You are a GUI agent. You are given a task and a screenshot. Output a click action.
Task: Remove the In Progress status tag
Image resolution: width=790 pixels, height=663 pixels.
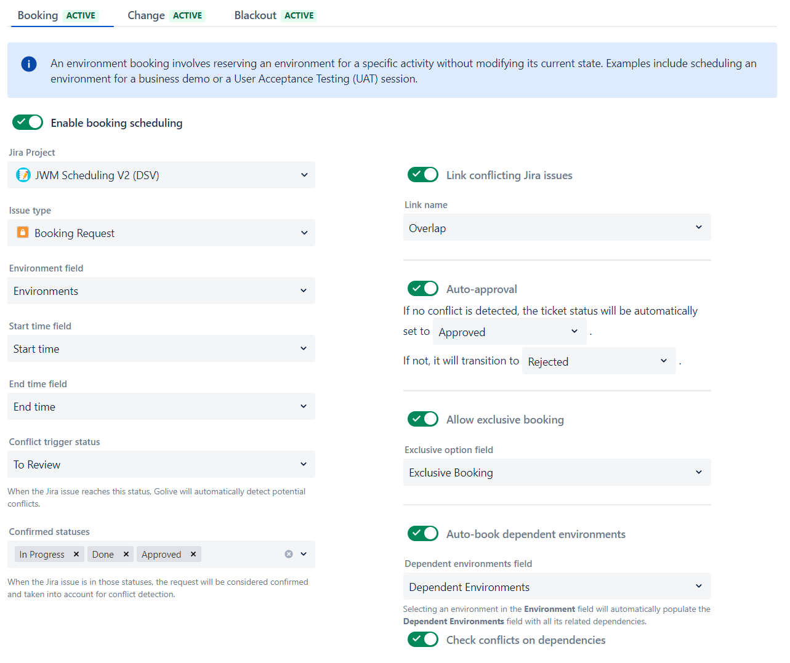[76, 554]
